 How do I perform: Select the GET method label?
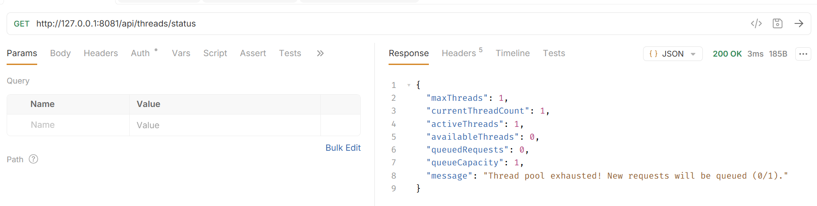point(22,24)
